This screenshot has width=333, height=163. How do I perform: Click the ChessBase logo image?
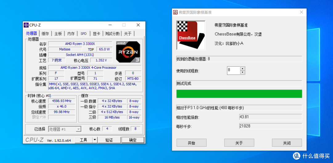(x=191, y=35)
